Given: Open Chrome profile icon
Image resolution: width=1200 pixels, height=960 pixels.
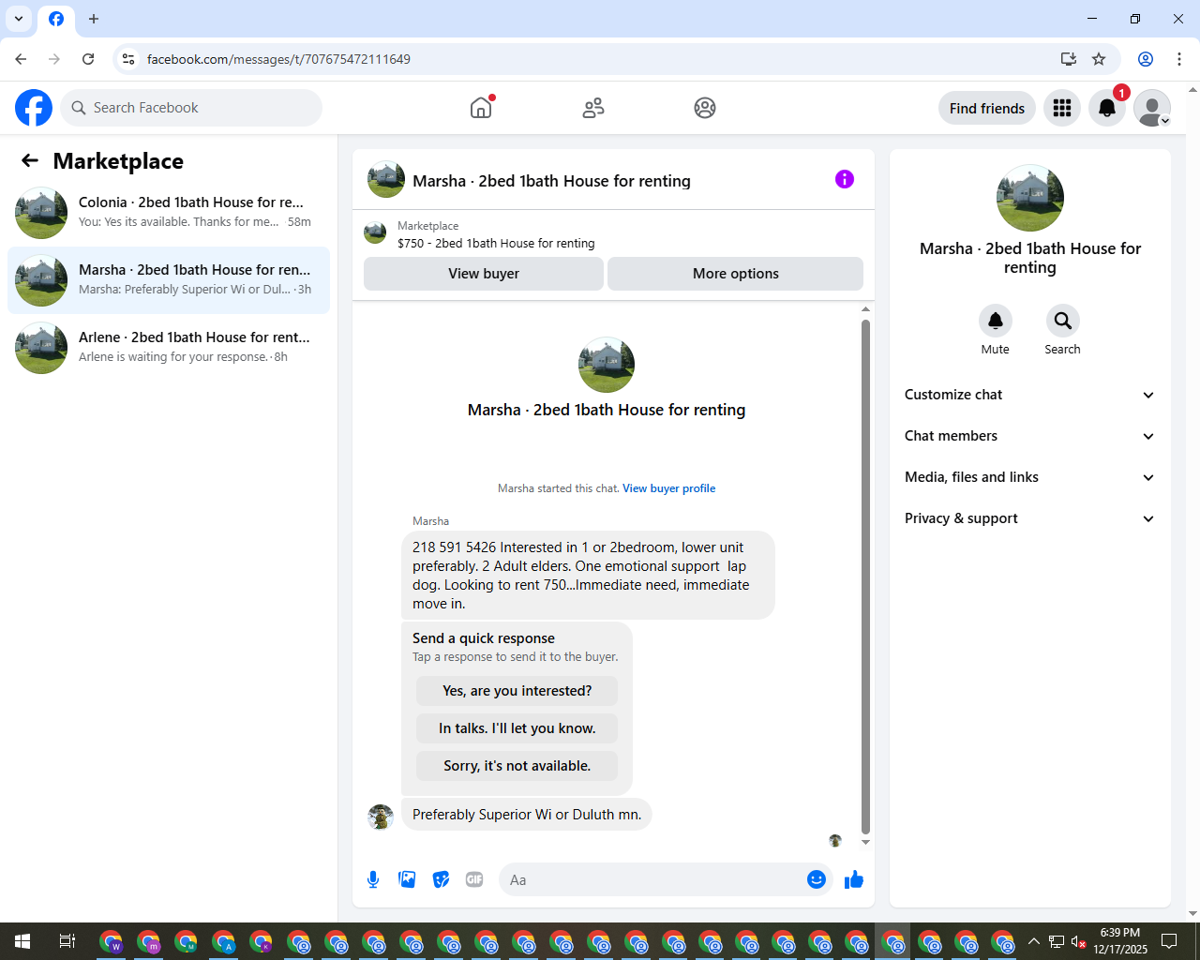Looking at the screenshot, I should (x=1146, y=59).
